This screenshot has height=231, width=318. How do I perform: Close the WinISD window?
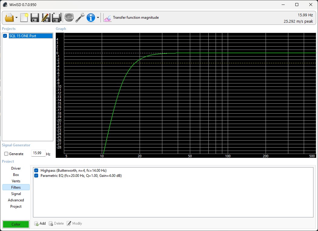(310, 5)
